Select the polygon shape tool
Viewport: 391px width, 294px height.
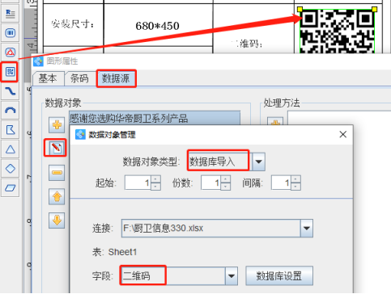click(11, 130)
